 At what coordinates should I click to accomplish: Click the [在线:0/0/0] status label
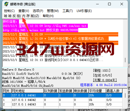coord(103,75)
